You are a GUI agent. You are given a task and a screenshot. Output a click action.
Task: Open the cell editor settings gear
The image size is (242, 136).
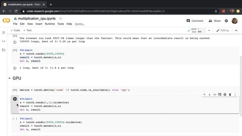pyautogui.click(x=225, y=94)
